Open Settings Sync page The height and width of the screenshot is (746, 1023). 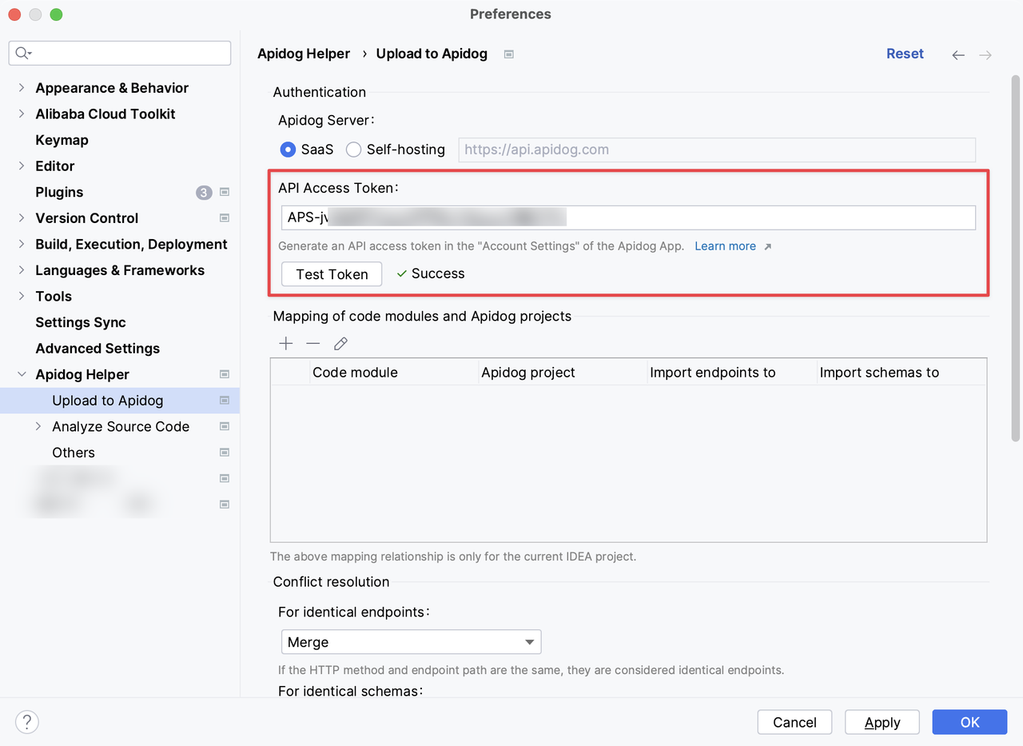click(81, 322)
